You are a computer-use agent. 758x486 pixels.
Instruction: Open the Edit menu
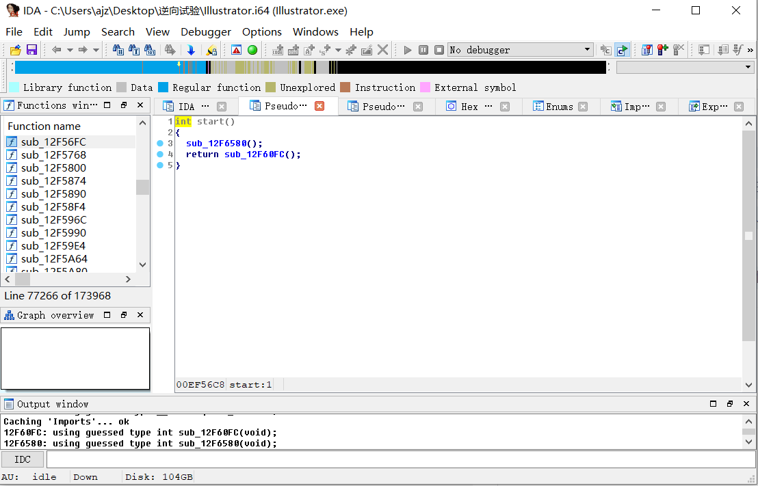coord(43,32)
